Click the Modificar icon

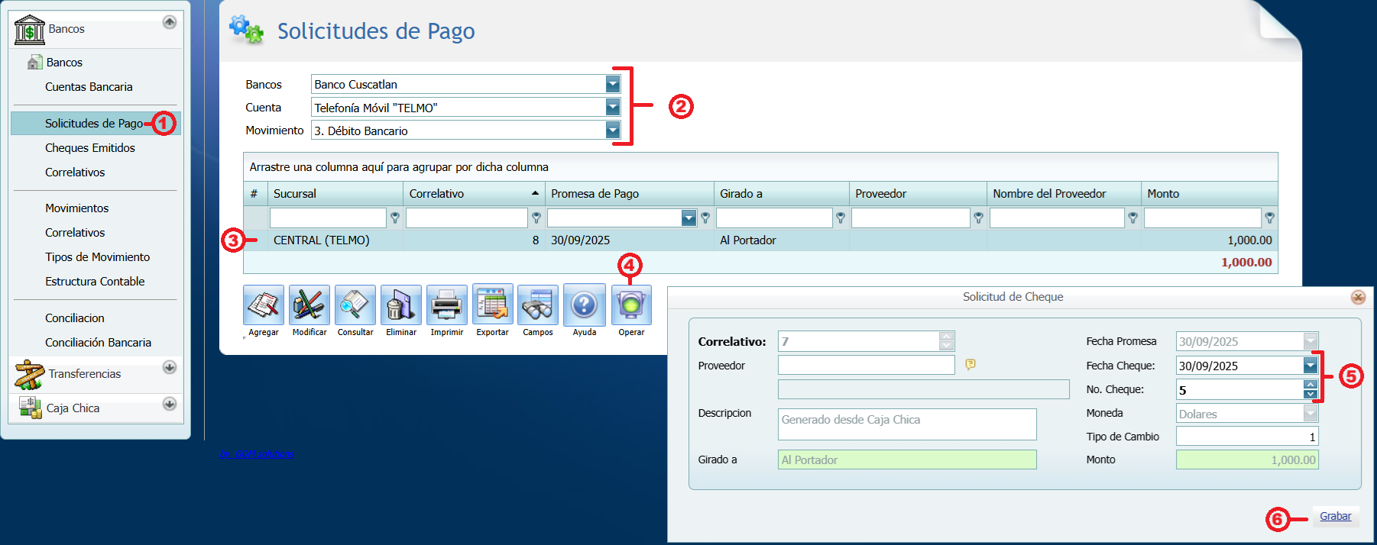point(309,305)
